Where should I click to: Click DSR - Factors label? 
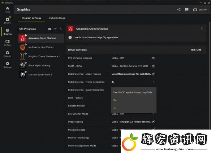pyautogui.click(x=76, y=98)
